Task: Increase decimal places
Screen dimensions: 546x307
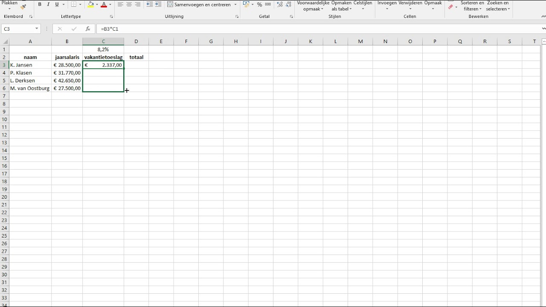Action: click(x=279, y=4)
